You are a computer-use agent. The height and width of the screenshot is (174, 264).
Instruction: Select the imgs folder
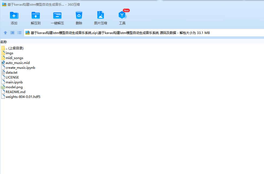[7, 53]
